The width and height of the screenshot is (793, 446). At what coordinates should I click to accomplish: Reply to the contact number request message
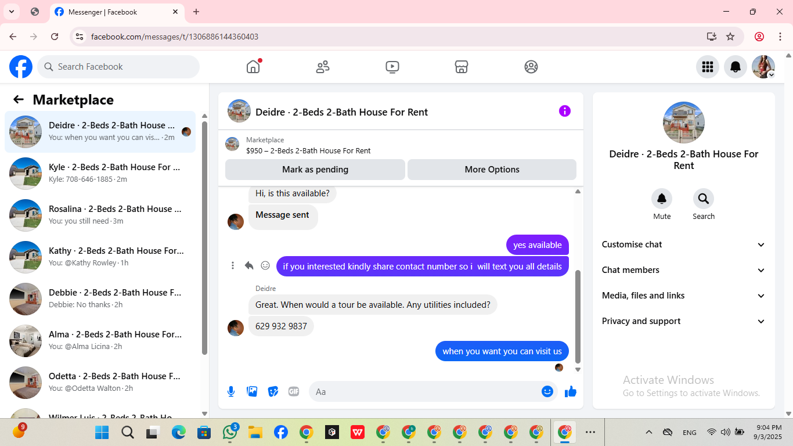pyautogui.click(x=249, y=265)
